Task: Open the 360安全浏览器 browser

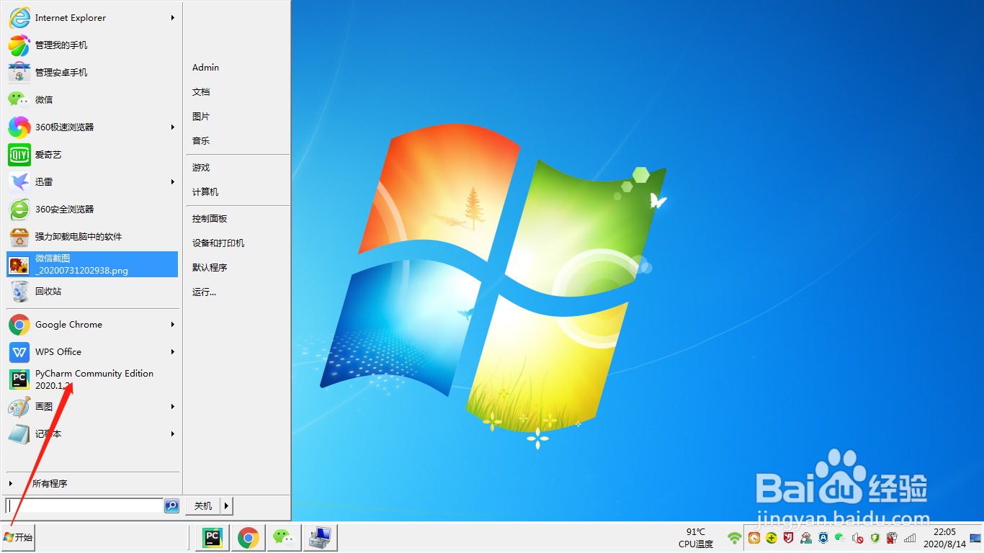Action: (x=92, y=209)
